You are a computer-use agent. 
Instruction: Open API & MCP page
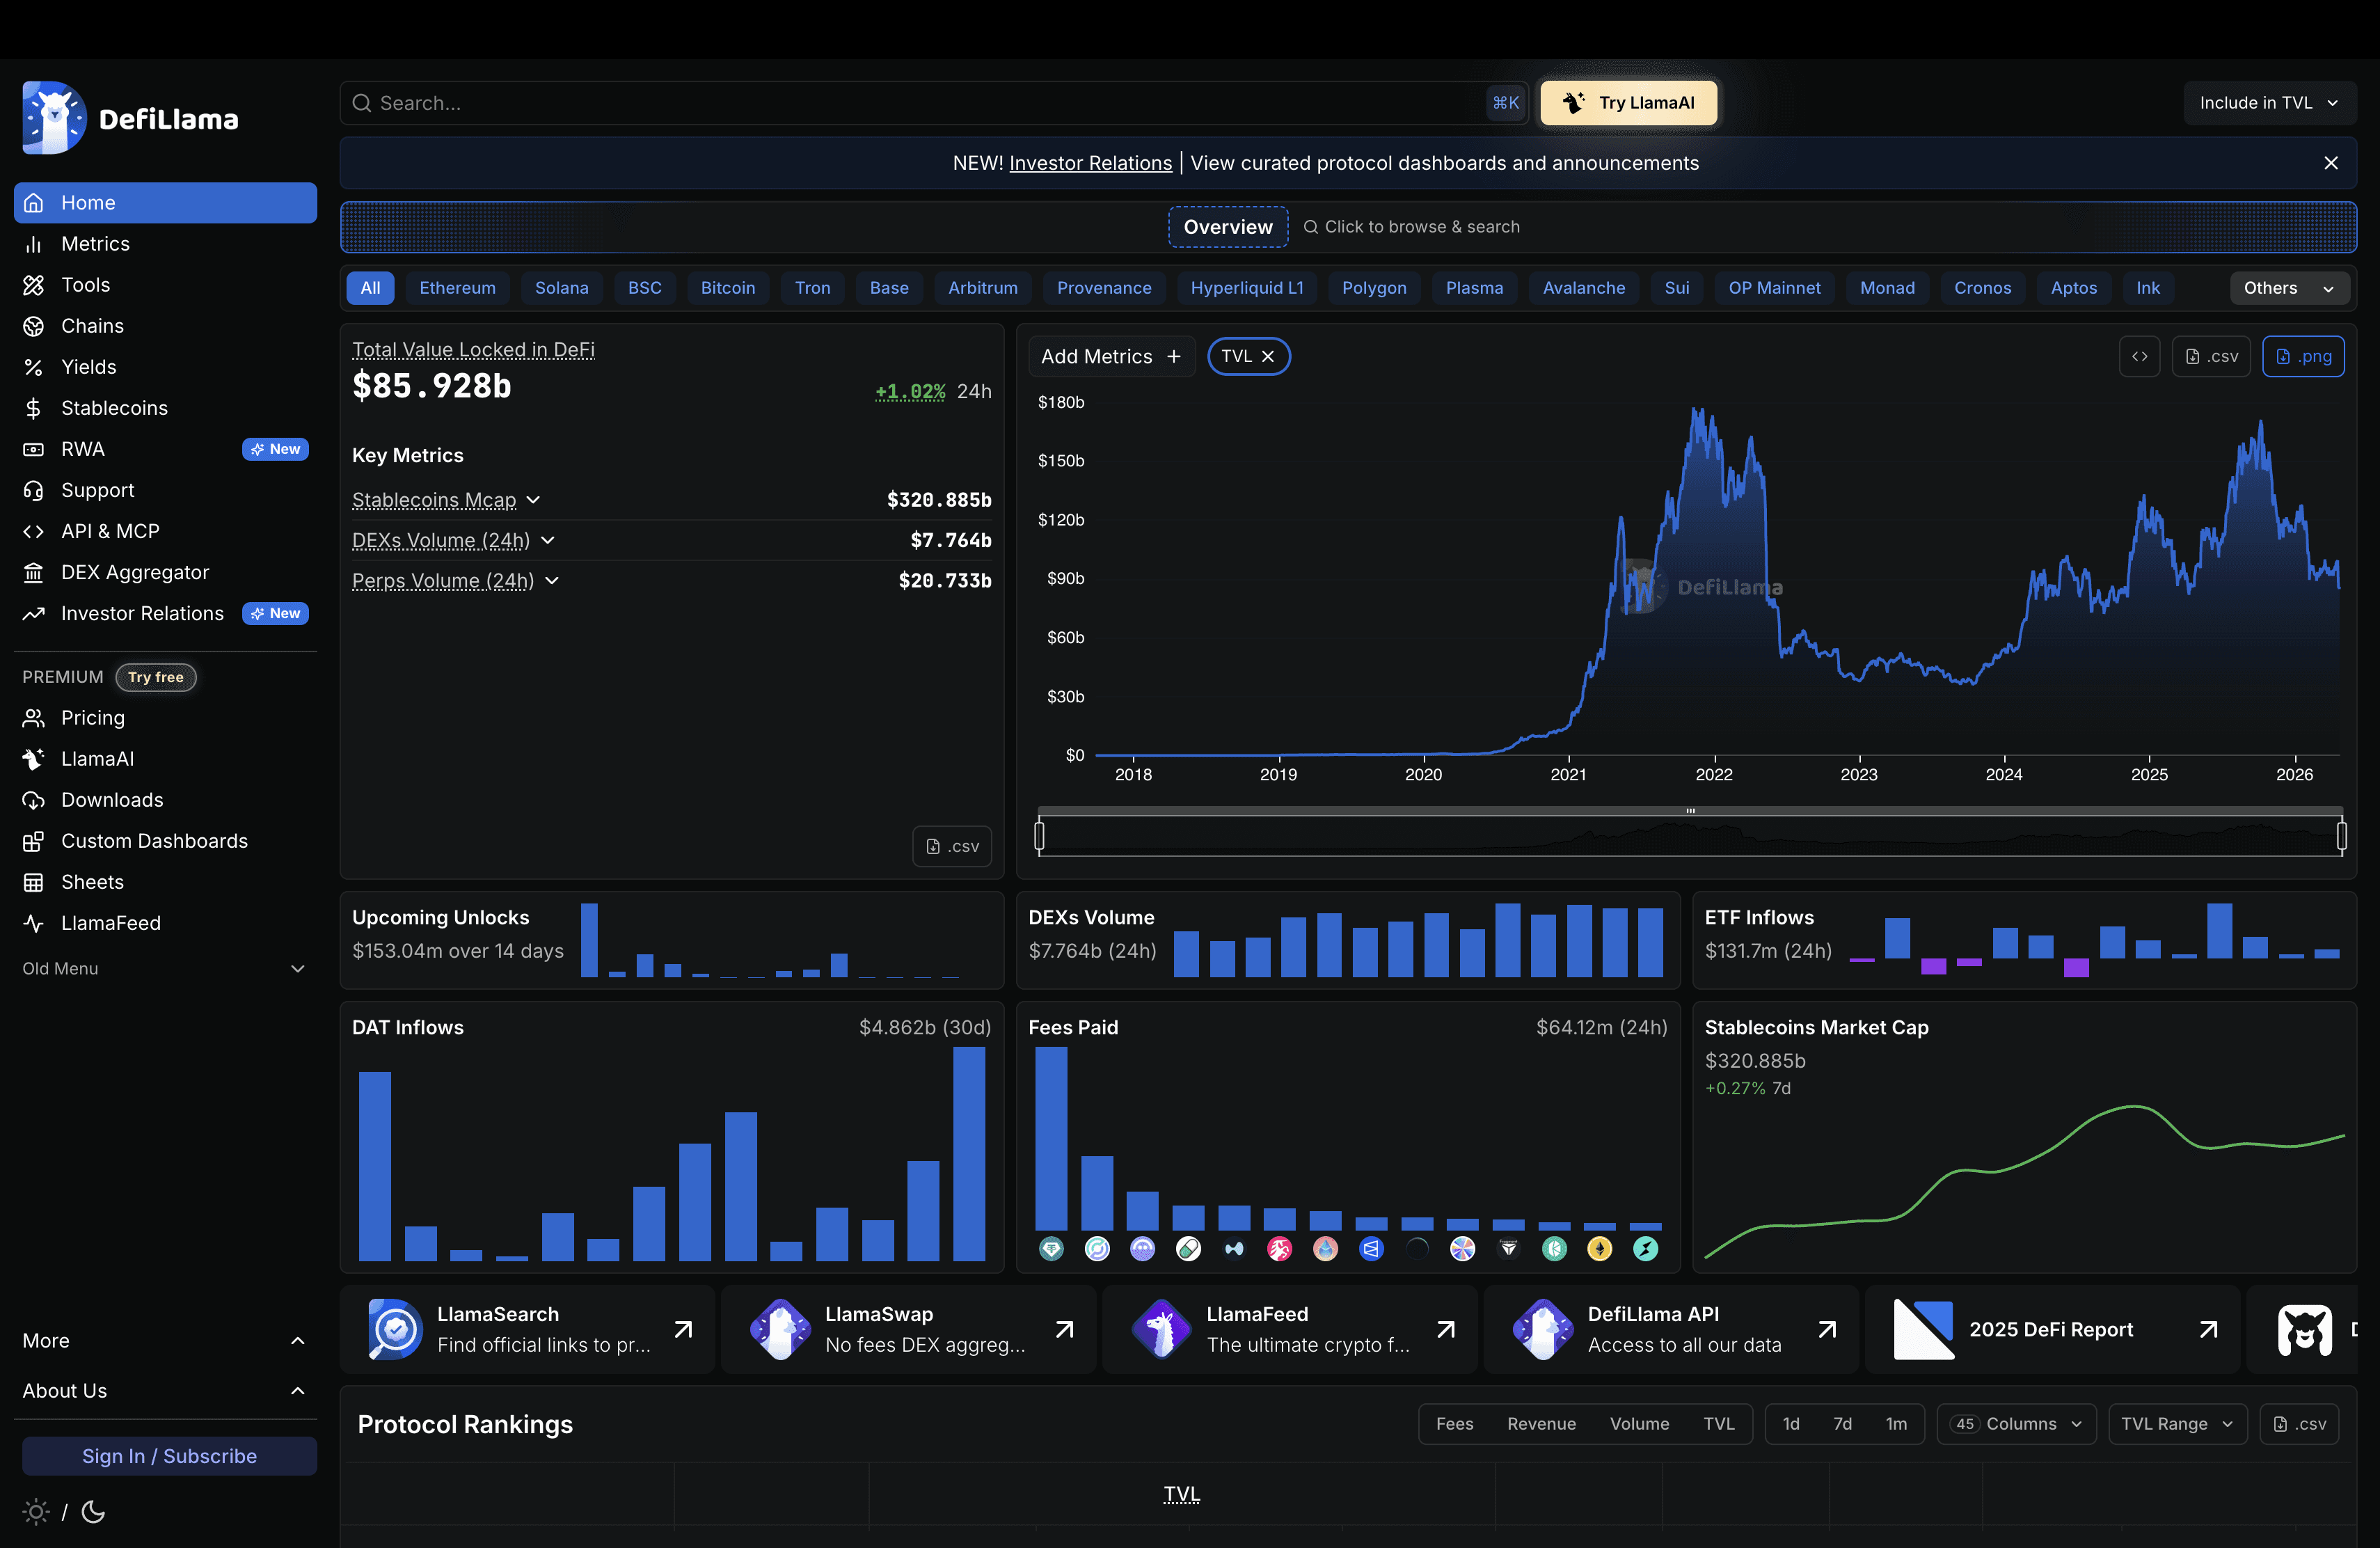click(x=165, y=531)
